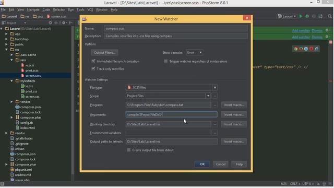The width and height of the screenshot is (334, 188).
Task: Click the Project panel settings gear icon
Action: (64, 23)
